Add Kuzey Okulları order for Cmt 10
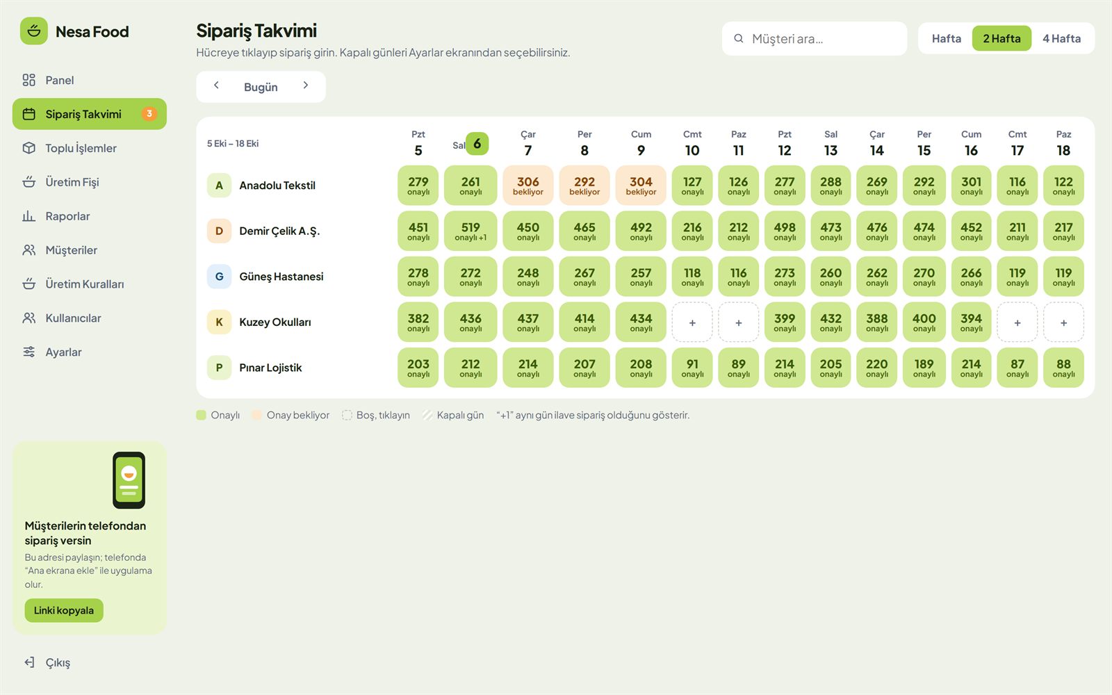 (x=692, y=322)
